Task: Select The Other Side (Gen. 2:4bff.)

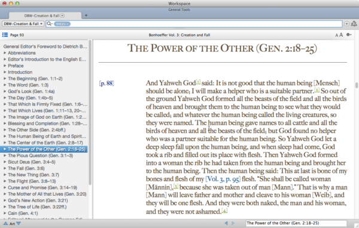Action: tap(36, 130)
